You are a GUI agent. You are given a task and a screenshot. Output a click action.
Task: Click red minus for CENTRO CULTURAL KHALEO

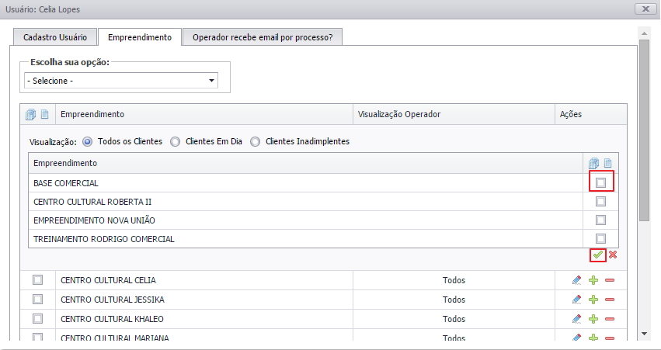[x=610, y=319]
